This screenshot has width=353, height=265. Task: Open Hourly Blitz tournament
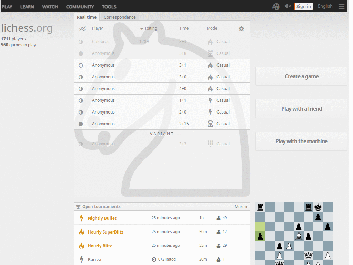point(100,246)
